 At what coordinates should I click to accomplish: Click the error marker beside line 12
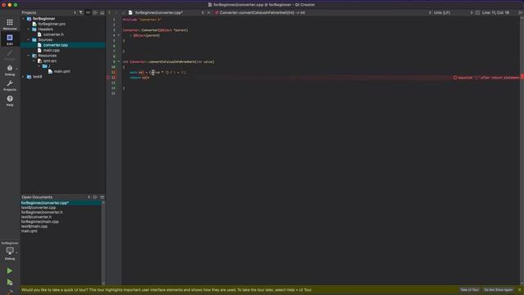click(x=108, y=77)
